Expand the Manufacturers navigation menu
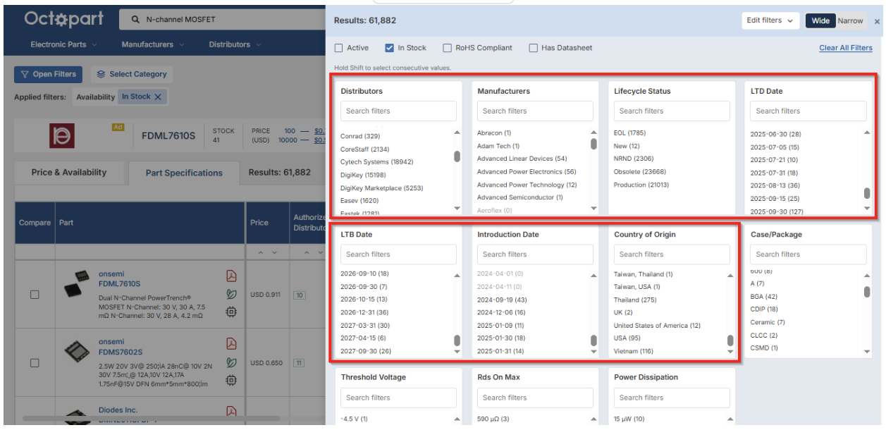 pos(153,44)
